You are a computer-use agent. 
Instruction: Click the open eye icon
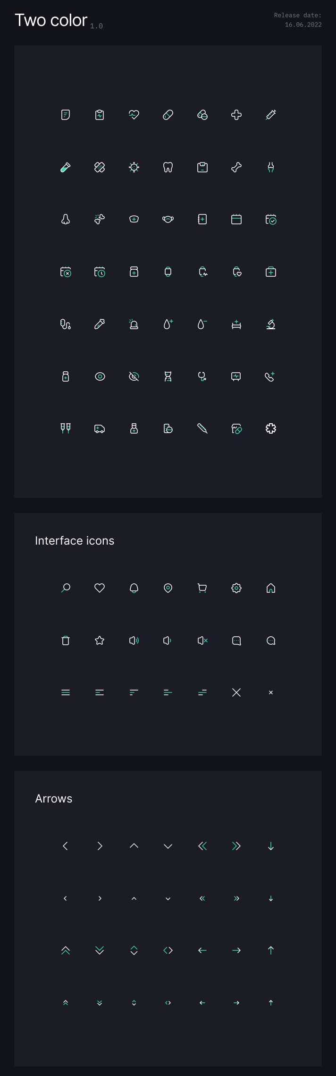click(100, 376)
